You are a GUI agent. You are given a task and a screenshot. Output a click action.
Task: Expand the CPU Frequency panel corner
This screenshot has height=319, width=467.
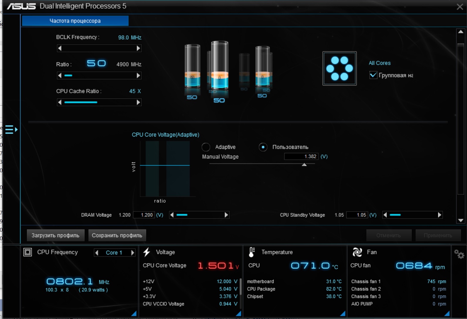(134, 313)
